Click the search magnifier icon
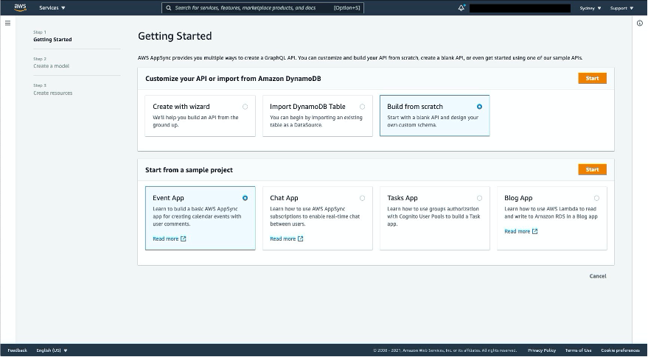The height and width of the screenshot is (357, 648). click(169, 8)
